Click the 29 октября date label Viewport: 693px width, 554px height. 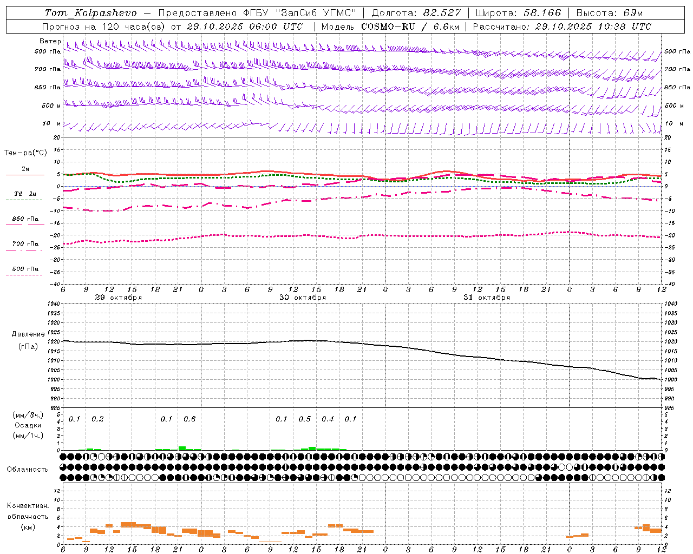click(x=119, y=298)
